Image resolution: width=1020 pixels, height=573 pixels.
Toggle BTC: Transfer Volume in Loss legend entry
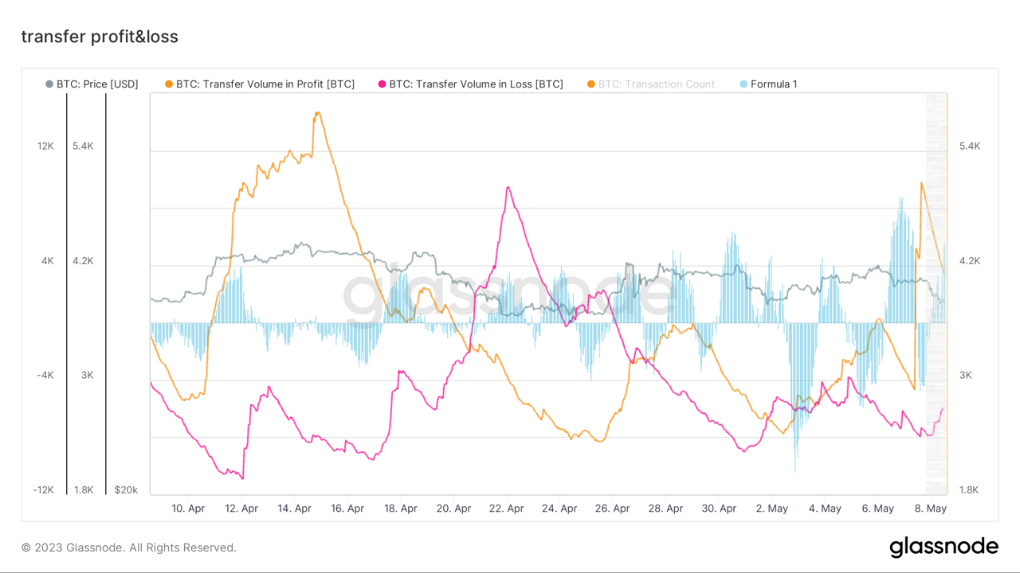point(470,84)
